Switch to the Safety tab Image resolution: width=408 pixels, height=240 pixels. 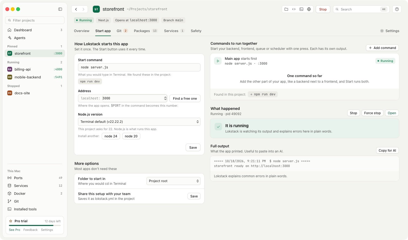point(196,31)
